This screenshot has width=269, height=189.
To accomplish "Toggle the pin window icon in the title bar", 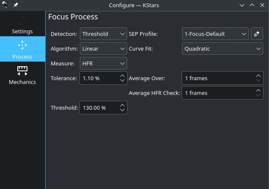I will point(16,5).
